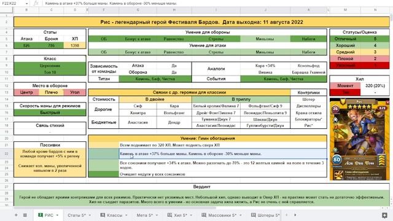Open the Мета 5* sheet tab
This screenshot has width=393, height=221.
click(145, 215)
